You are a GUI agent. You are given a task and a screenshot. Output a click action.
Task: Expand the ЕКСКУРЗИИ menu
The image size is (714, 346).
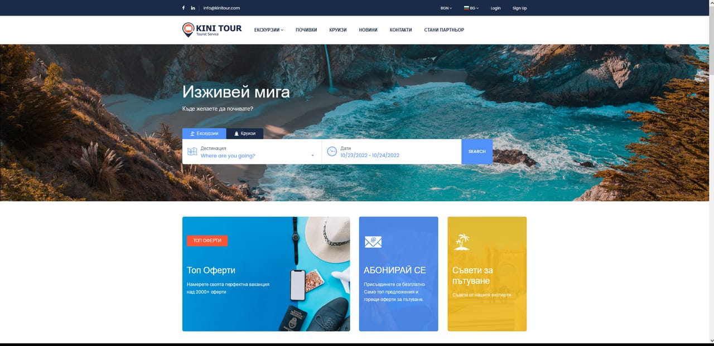pyautogui.click(x=269, y=30)
